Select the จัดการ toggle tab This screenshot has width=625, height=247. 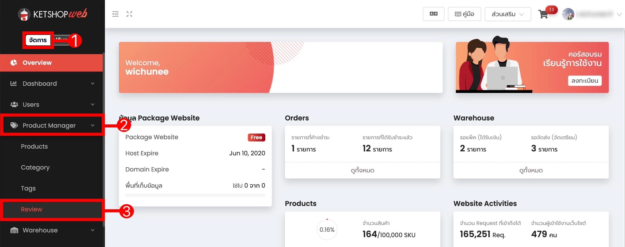[x=38, y=40]
